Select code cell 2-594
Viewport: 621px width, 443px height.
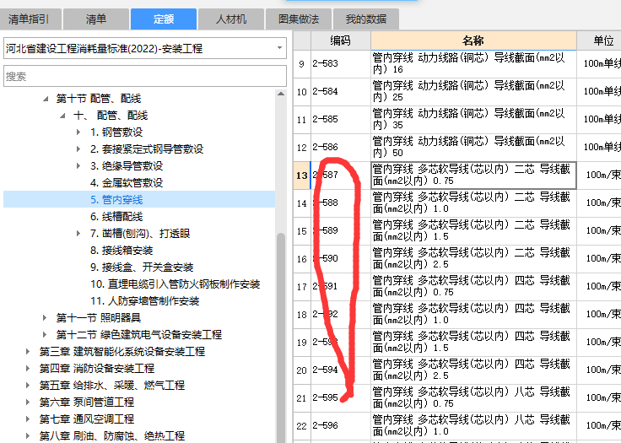click(x=341, y=370)
